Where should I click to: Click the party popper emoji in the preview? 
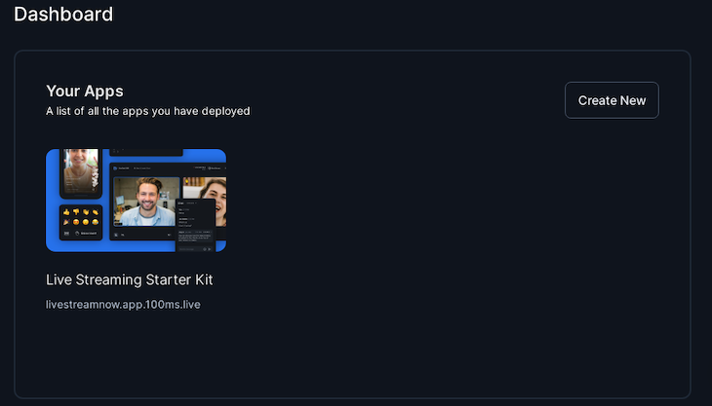pos(66,222)
